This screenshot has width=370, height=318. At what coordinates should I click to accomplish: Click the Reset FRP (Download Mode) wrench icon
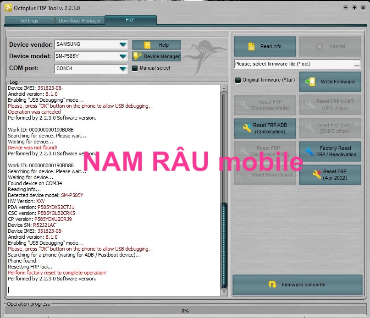pyautogui.click(x=244, y=105)
